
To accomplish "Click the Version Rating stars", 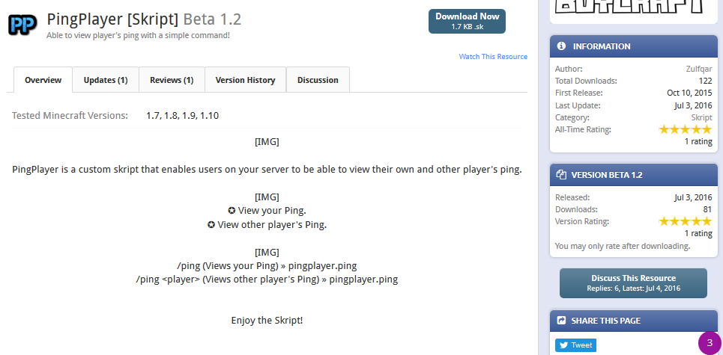I will [x=686, y=221].
